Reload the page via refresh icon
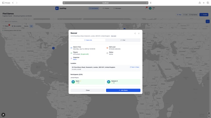 point(147,3)
